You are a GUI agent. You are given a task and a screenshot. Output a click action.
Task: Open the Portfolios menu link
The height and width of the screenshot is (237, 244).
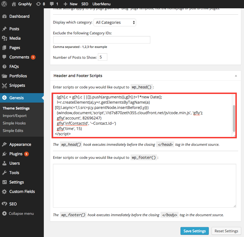pyautogui.click(x=18, y=76)
